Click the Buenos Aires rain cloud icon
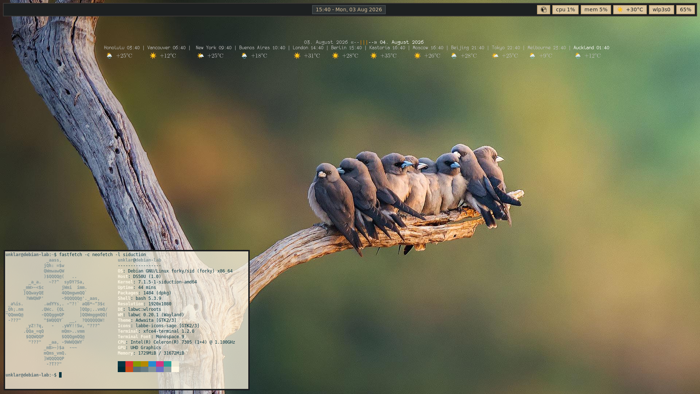This screenshot has width=700, height=394. click(x=244, y=56)
